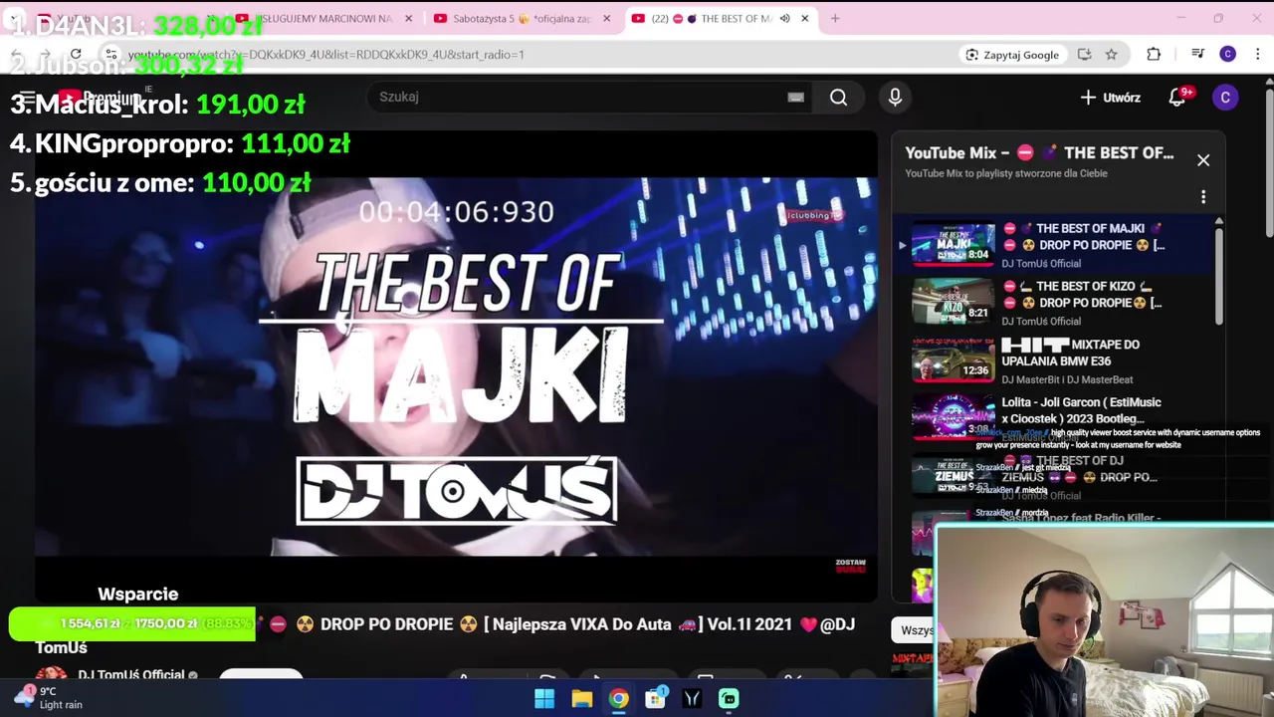Open the Light rain weather widget
1274x717 pixels.
pos(50,697)
